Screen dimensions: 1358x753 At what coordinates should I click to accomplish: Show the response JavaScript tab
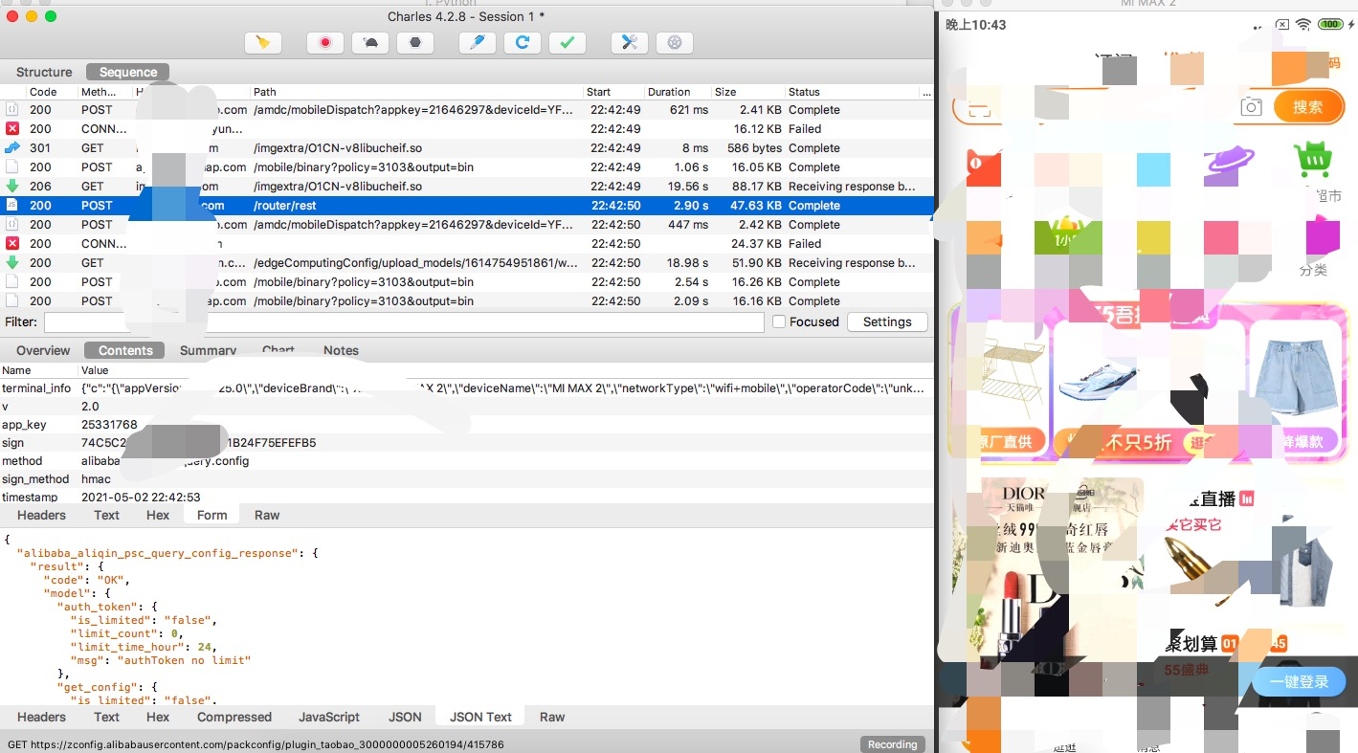point(329,717)
